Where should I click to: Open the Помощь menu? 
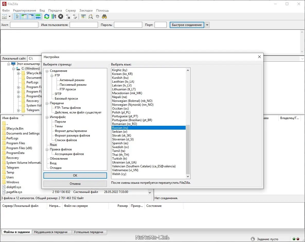pos(102,11)
